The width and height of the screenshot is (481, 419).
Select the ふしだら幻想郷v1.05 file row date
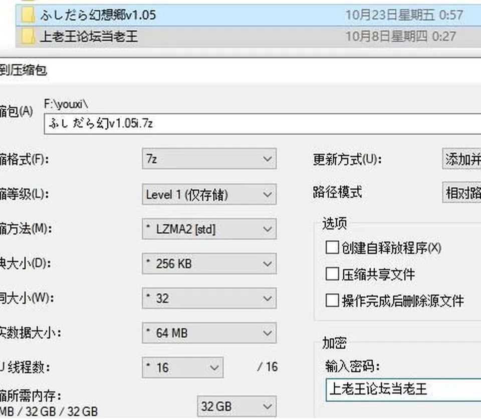404,14
